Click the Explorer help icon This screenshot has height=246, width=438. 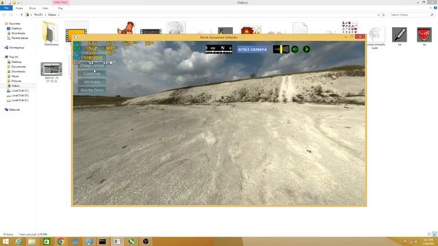tap(435, 8)
